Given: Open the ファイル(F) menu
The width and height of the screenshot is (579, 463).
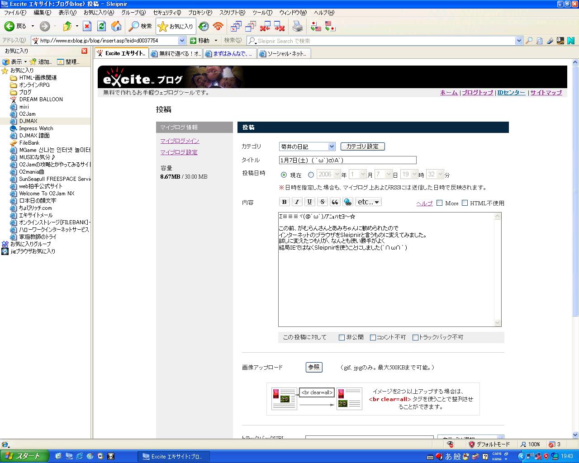Looking at the screenshot, I should point(15,13).
